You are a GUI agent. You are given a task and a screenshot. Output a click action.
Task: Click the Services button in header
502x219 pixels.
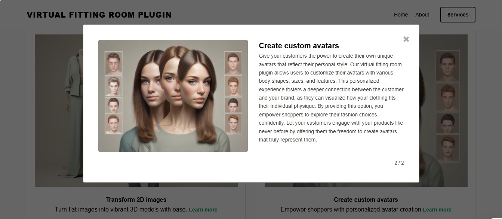point(458,15)
